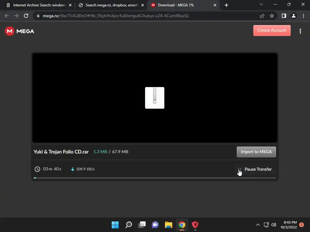
Task: Expand the tab search dropdown
Action: pos(261,4)
